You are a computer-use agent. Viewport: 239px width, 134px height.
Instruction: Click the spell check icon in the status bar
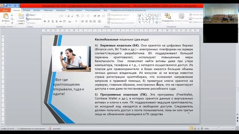50,128
